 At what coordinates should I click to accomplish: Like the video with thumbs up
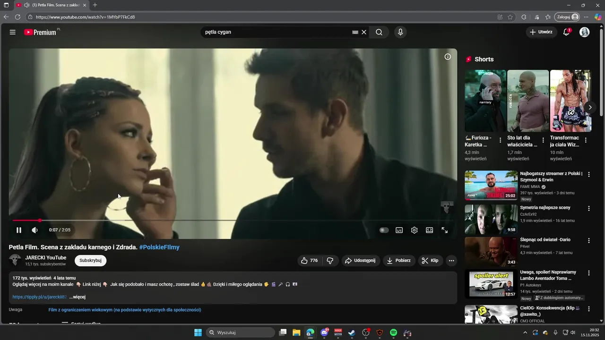click(x=310, y=261)
